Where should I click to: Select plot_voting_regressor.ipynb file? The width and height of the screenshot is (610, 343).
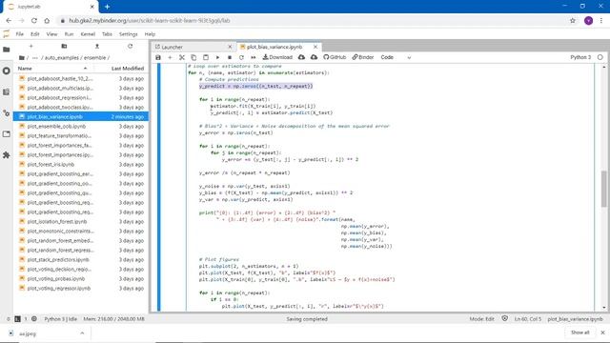point(81,288)
